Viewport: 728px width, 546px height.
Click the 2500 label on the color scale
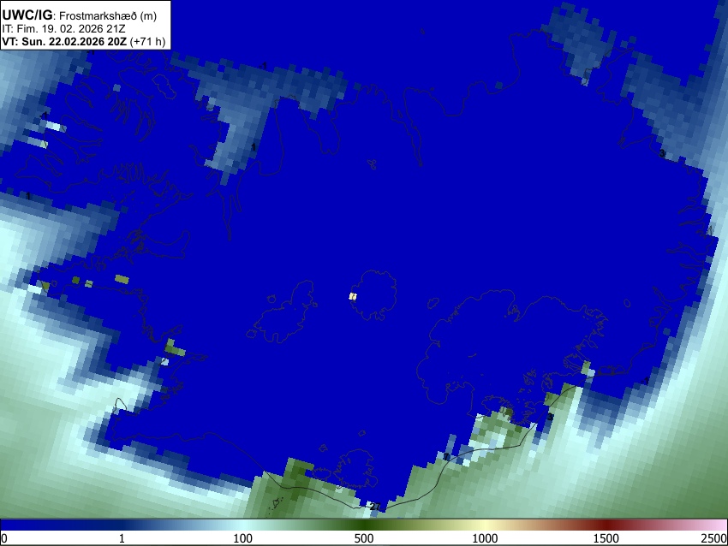pyautogui.click(x=714, y=538)
